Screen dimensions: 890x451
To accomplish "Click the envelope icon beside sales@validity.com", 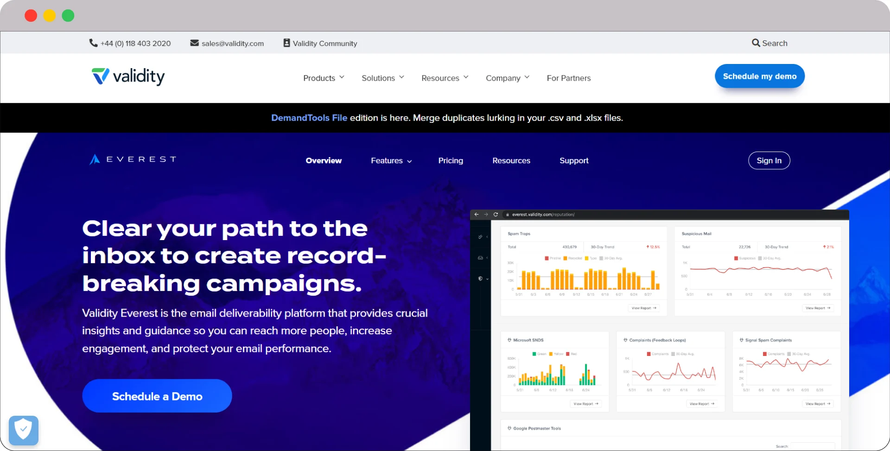I will 194,43.
